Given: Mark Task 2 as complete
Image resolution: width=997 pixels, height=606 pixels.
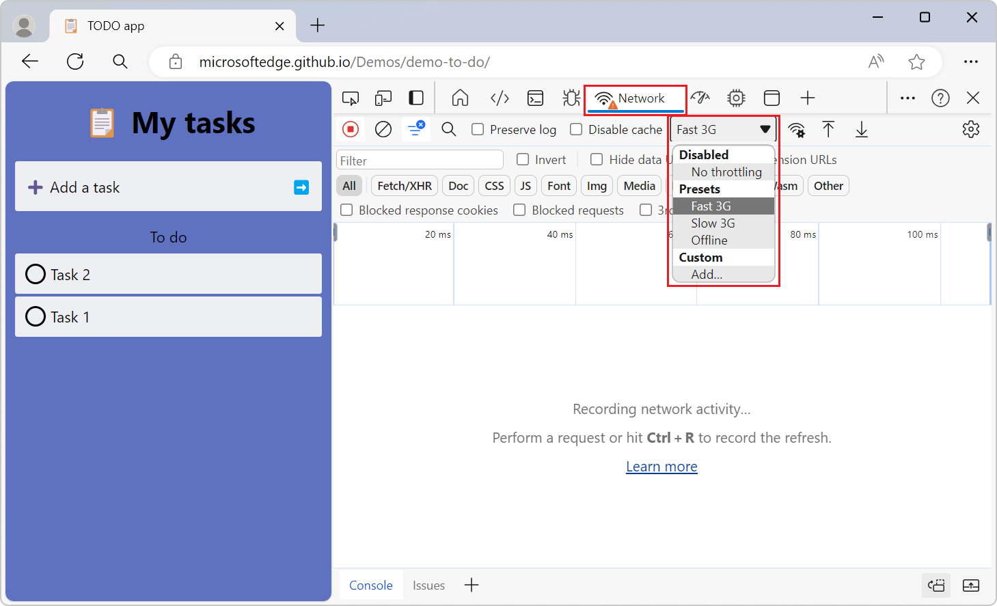Looking at the screenshot, I should [x=36, y=275].
